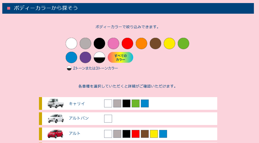The width and height of the screenshot is (259, 143).
Task: Open the アルト model link
Action: coord(75,133)
